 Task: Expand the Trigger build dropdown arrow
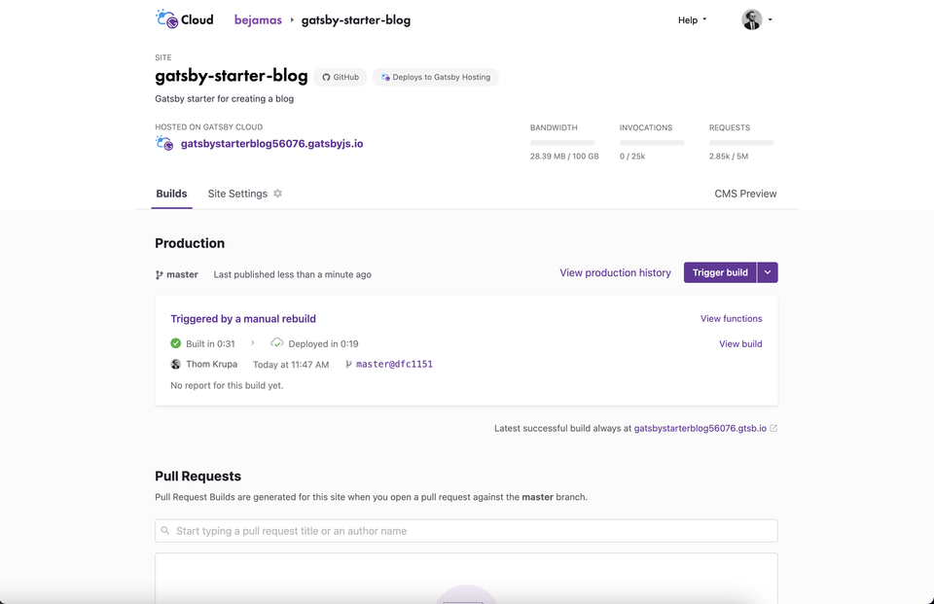click(x=768, y=272)
